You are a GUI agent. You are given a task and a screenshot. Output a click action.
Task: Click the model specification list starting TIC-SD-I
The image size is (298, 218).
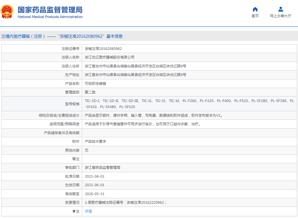(x=189, y=104)
